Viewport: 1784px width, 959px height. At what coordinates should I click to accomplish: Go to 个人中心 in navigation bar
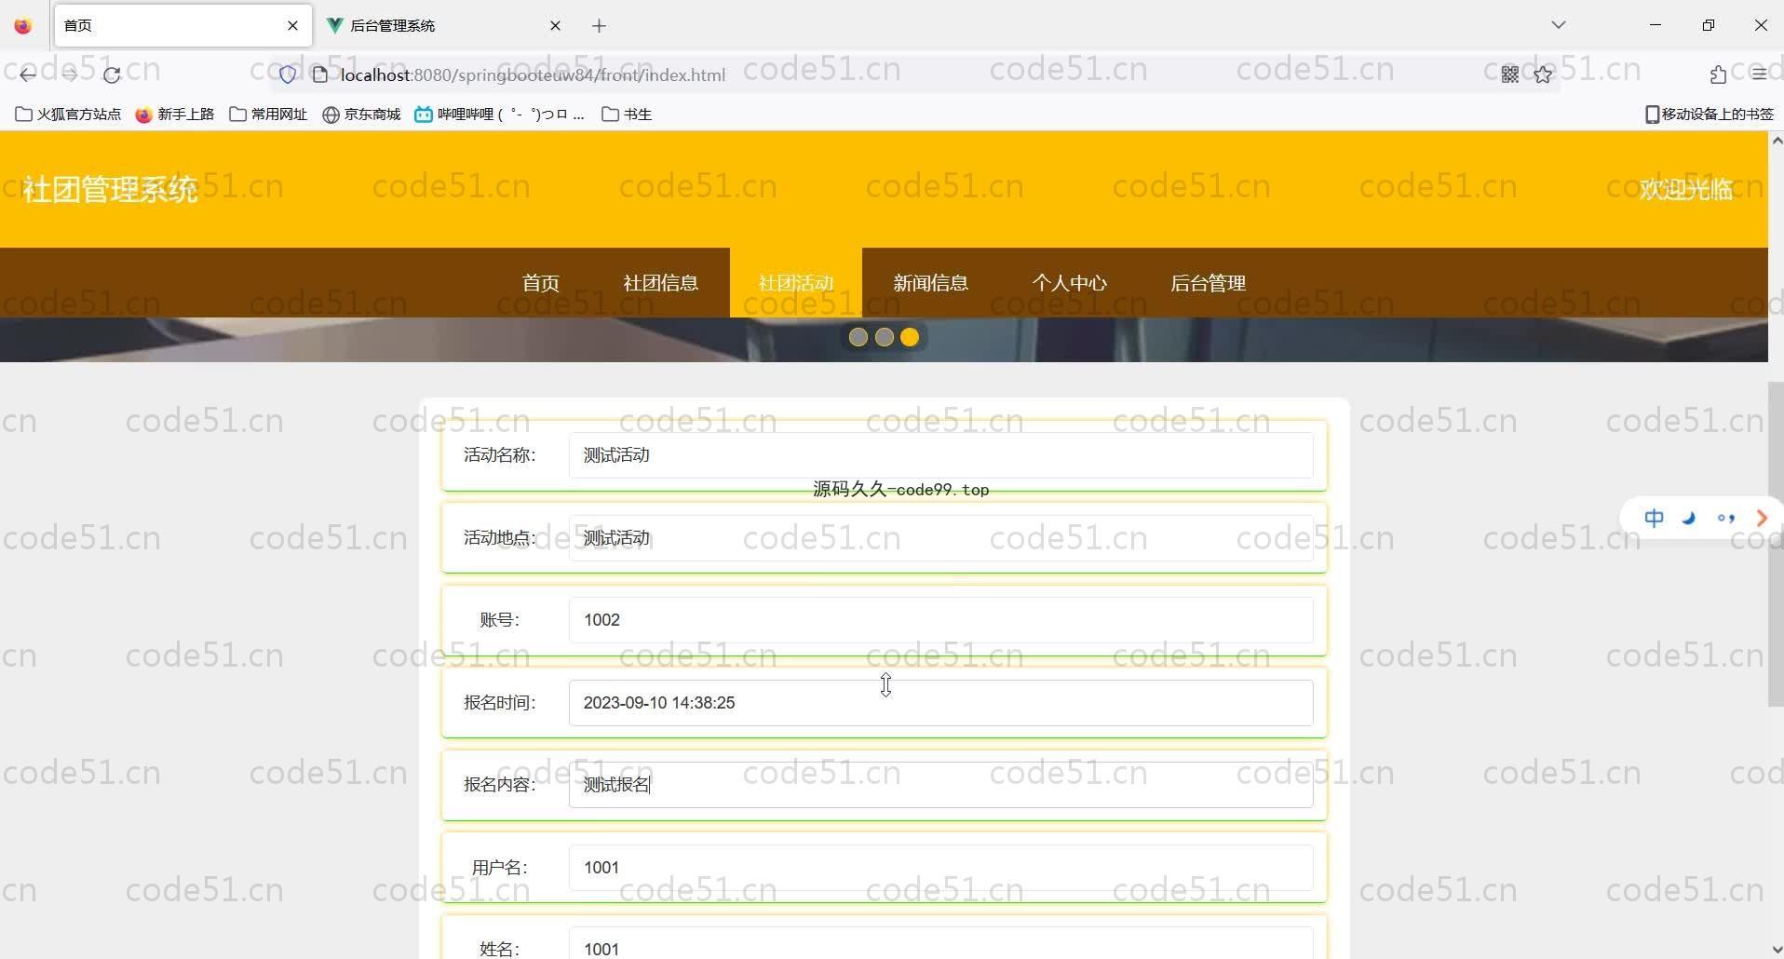(x=1069, y=283)
